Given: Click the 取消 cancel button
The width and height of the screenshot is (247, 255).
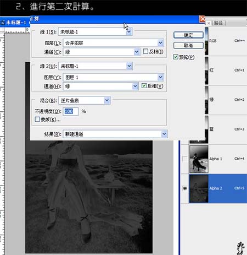Looking at the screenshot, I should click(188, 45).
